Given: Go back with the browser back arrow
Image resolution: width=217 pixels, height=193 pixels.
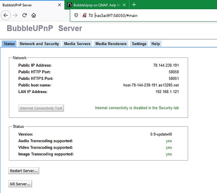Looking at the screenshot, I should 6,15.
